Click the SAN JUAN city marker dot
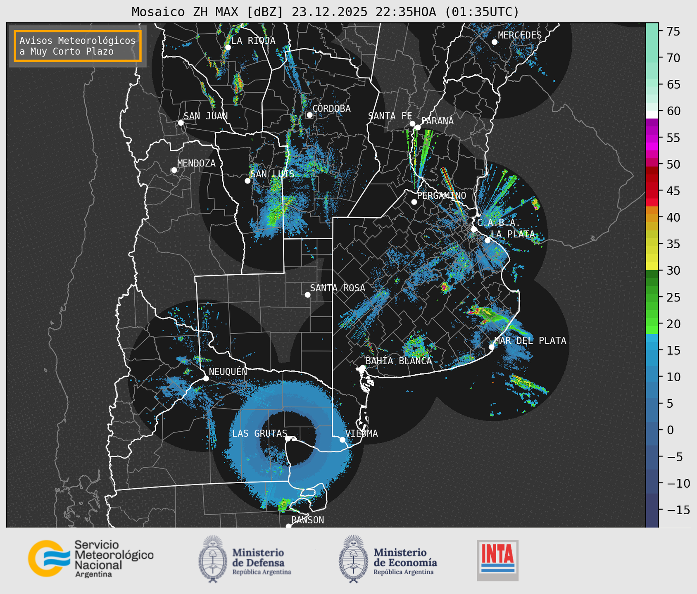697x594 pixels. [181, 123]
